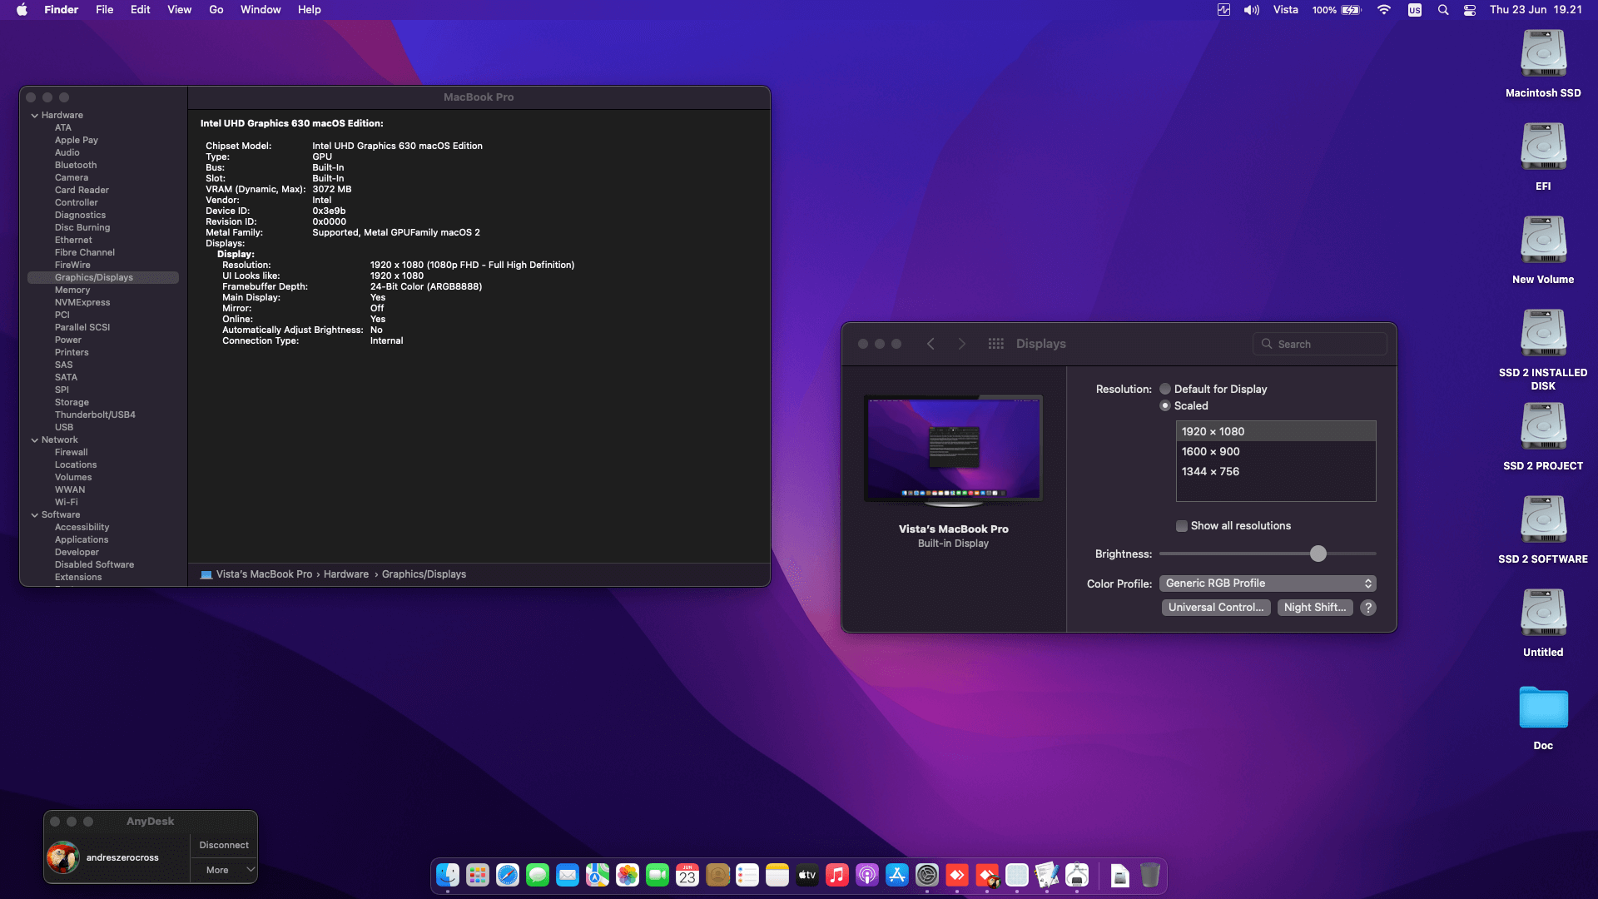Collapse the Software section in sidebar
This screenshot has height=899, width=1598.
[x=35, y=515]
